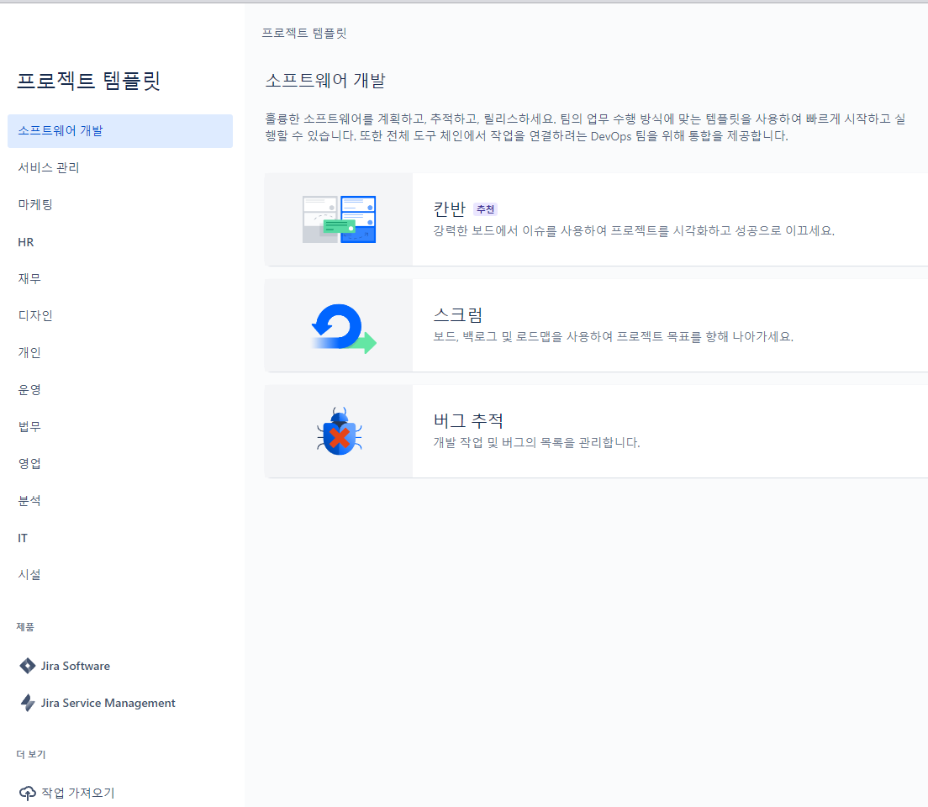928x807 pixels.
Task: Open the 칸반 template
Action: point(588,219)
